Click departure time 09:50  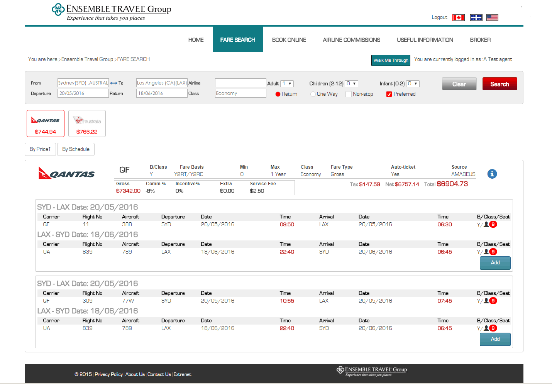point(287,225)
